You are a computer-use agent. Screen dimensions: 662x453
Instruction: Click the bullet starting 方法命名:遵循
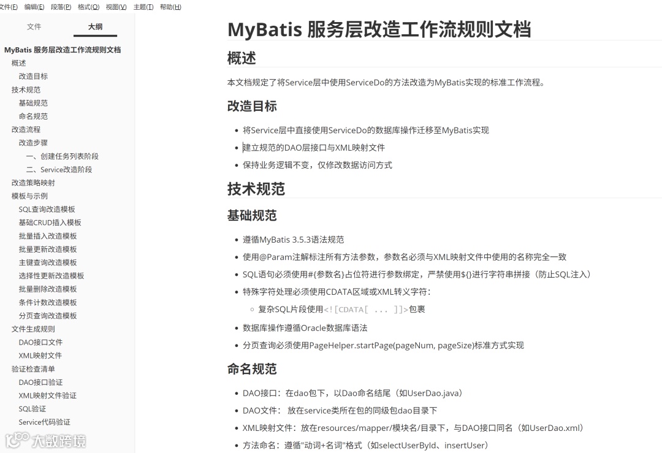(x=367, y=446)
